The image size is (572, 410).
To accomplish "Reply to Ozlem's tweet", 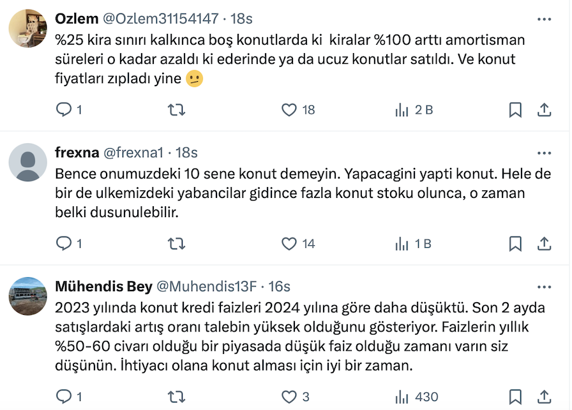I will [64, 110].
